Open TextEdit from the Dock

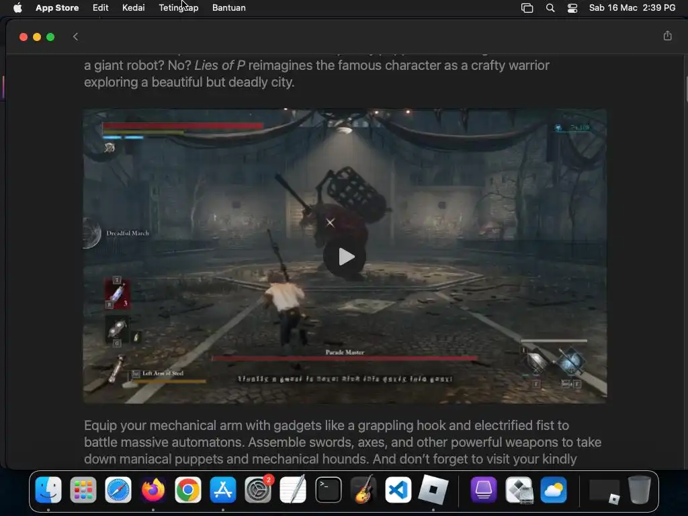click(293, 490)
